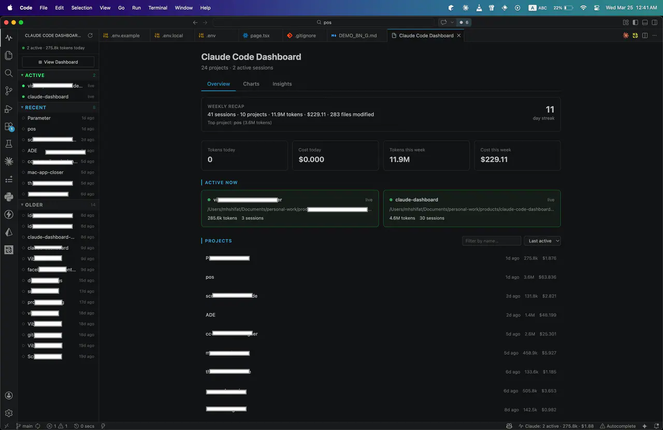Open the chat icon in title bar
Image resolution: width=663 pixels, height=430 pixels.
pyautogui.click(x=443, y=22)
